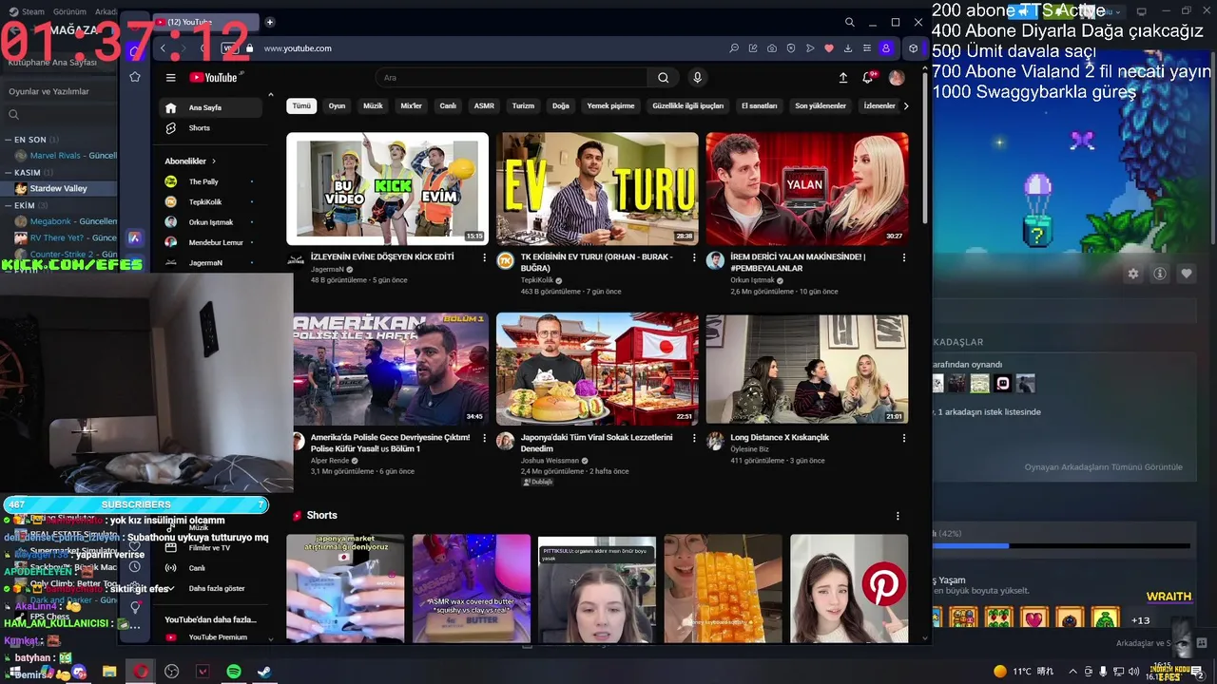Screen dimensions: 1217x684
Task: Play the Long Distance X Kıskançlık thumbnail
Action: click(806, 369)
